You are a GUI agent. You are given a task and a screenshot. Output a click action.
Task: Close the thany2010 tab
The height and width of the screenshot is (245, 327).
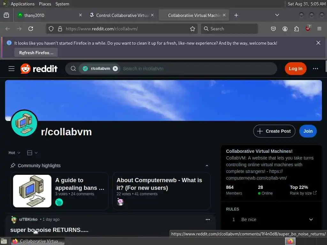(80, 15)
